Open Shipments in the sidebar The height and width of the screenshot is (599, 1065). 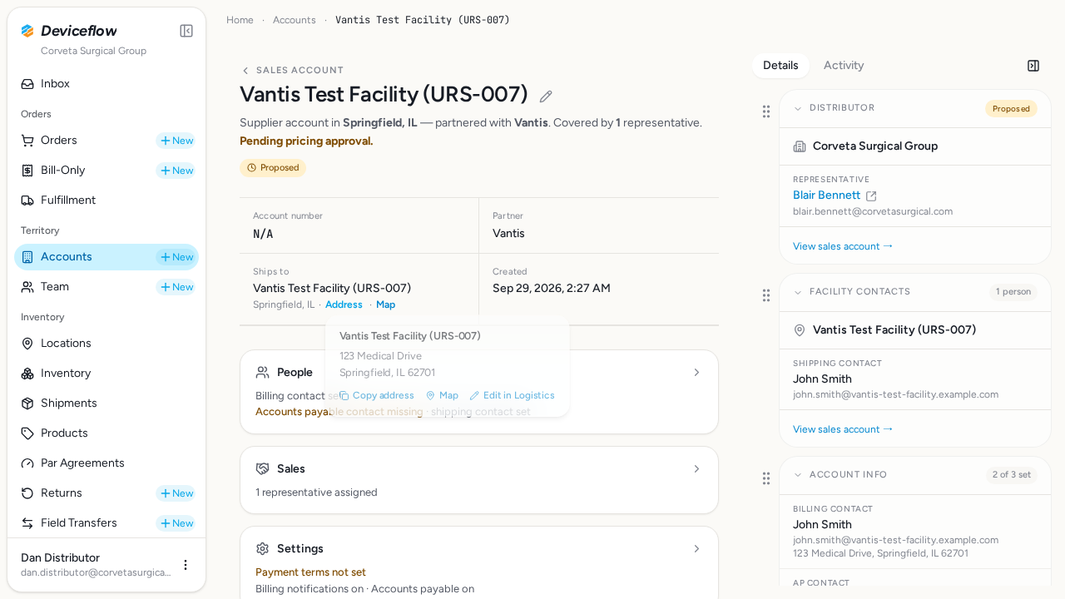[106, 403]
